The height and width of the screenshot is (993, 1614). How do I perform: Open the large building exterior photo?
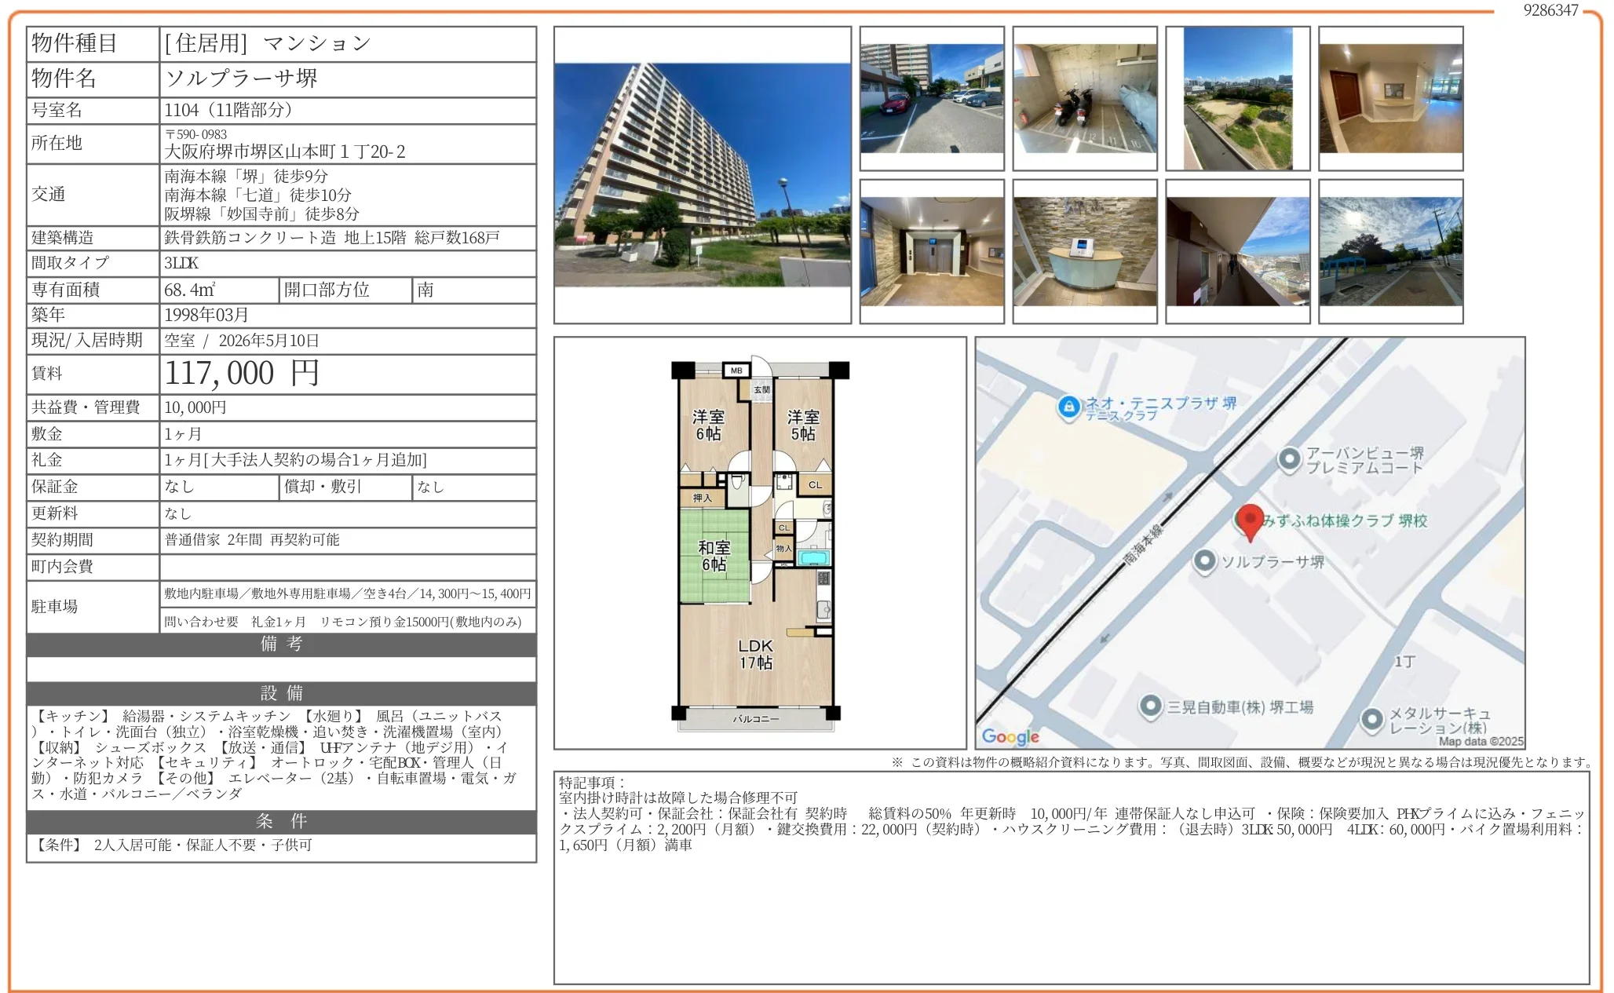[702, 174]
